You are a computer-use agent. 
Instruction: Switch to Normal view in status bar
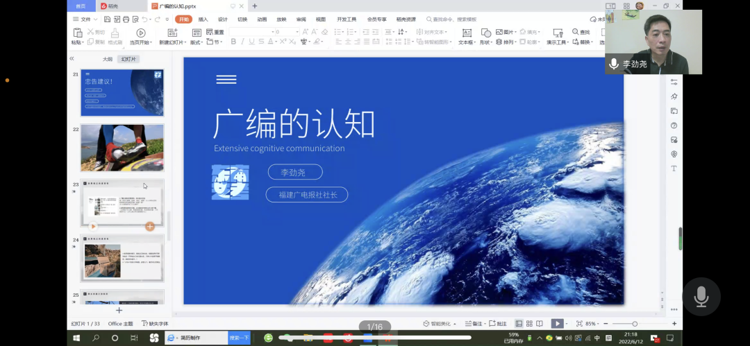tap(519, 324)
